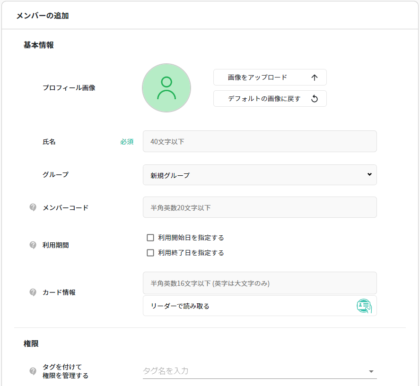Image resolution: width=420 pixels, height=386 pixels.
Task: Click the green profile avatar image
Action: pyautogui.click(x=166, y=88)
